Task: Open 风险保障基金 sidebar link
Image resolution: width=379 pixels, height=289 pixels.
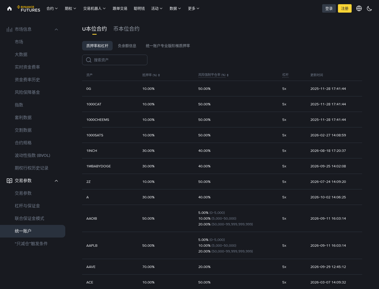Action: tap(27, 92)
